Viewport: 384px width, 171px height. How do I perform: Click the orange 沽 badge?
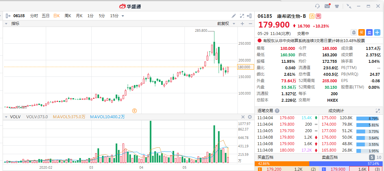coord(312,17)
